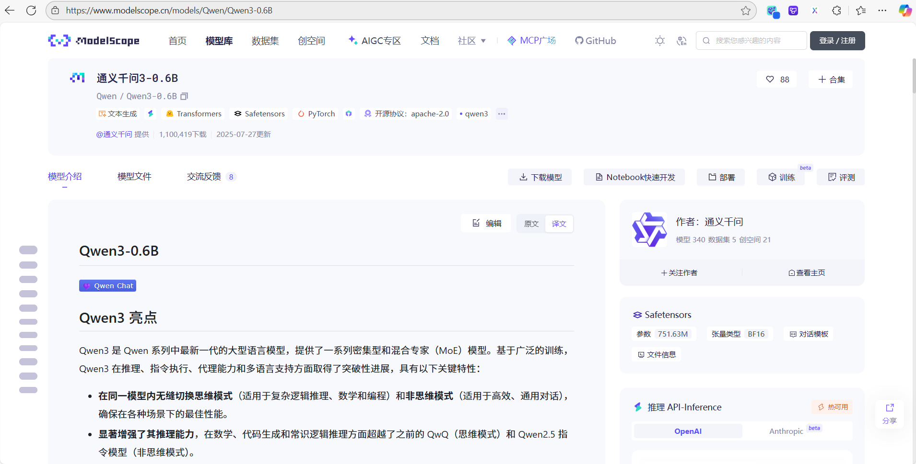Bookmark this page with the star icon
This screenshot has height=464, width=916.
tap(745, 11)
